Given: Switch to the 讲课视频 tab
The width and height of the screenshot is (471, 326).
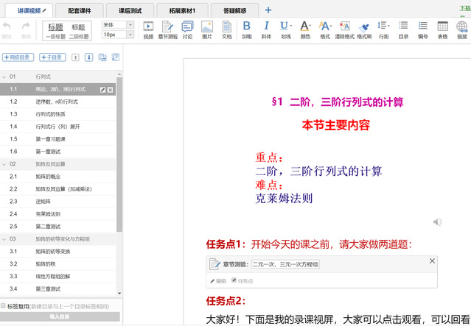Looking at the screenshot, I should click(29, 11).
